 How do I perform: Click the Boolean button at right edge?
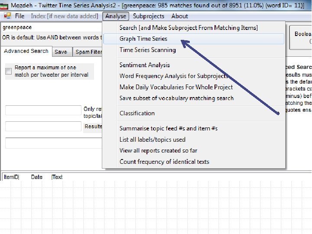[300, 37]
